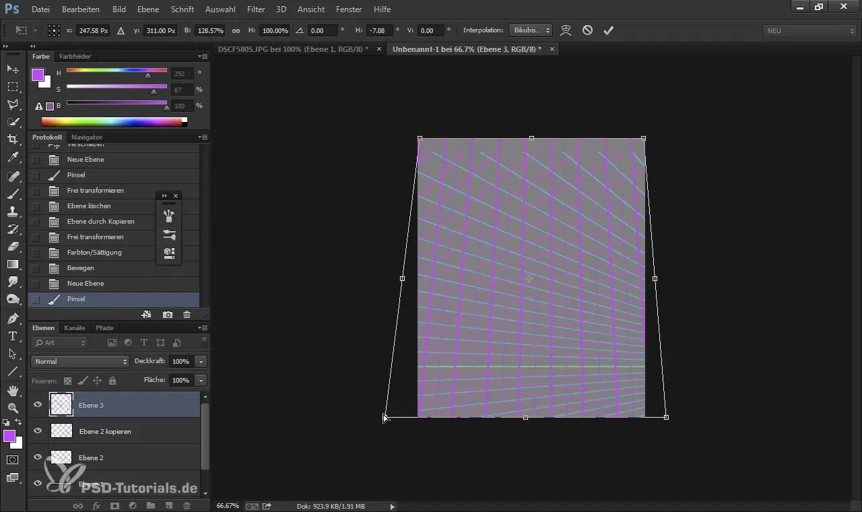Select the Gradient tool
This screenshot has width=862, height=512.
[x=13, y=264]
